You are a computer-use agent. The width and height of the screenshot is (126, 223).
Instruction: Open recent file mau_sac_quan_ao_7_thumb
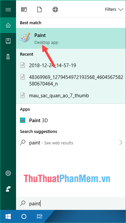[x=71, y=96]
